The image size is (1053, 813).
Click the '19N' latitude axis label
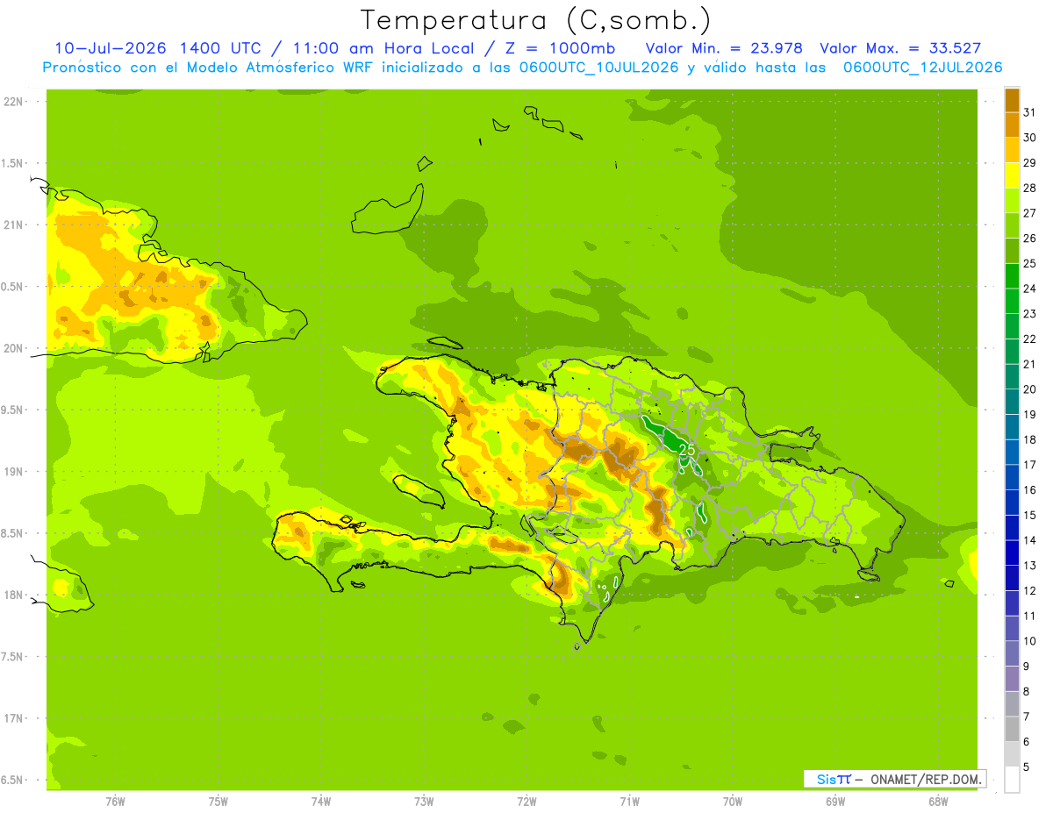13,472
